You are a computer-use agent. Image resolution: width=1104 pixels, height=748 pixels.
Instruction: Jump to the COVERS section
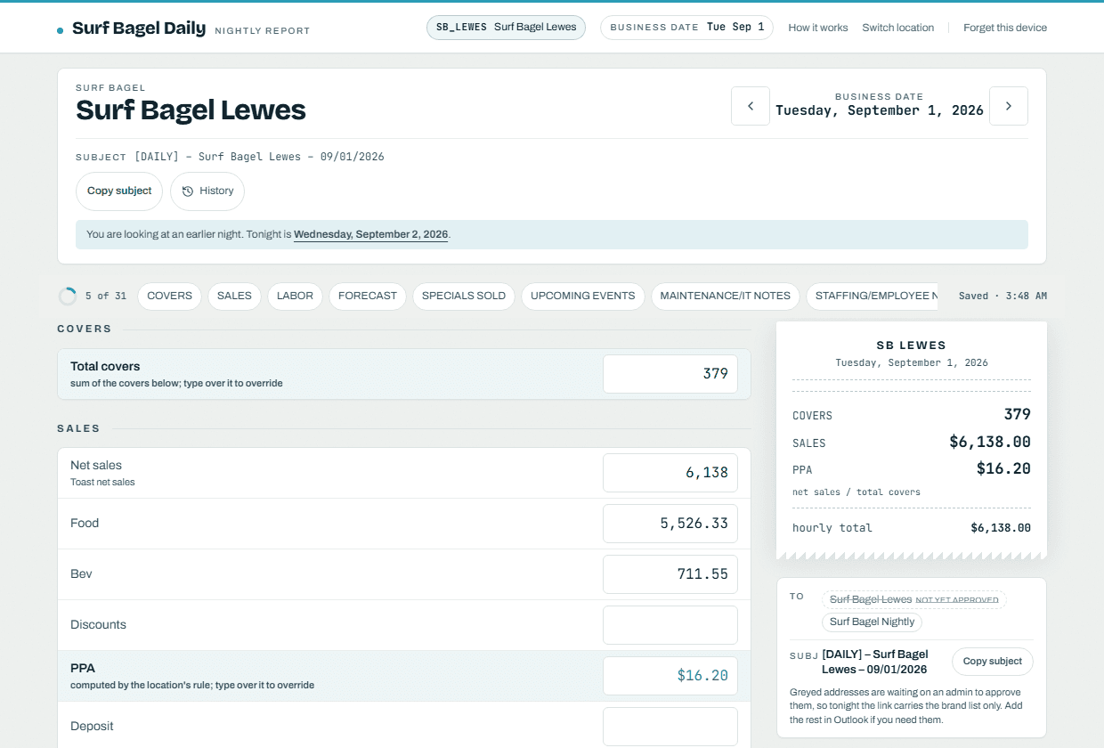coord(169,297)
